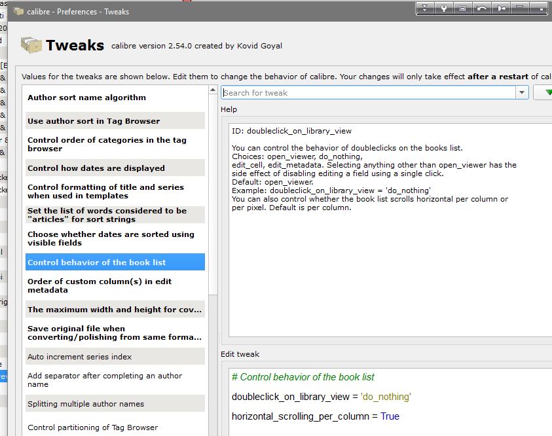Click the curved undo arrow title bar icon

pyautogui.click(x=481, y=8)
